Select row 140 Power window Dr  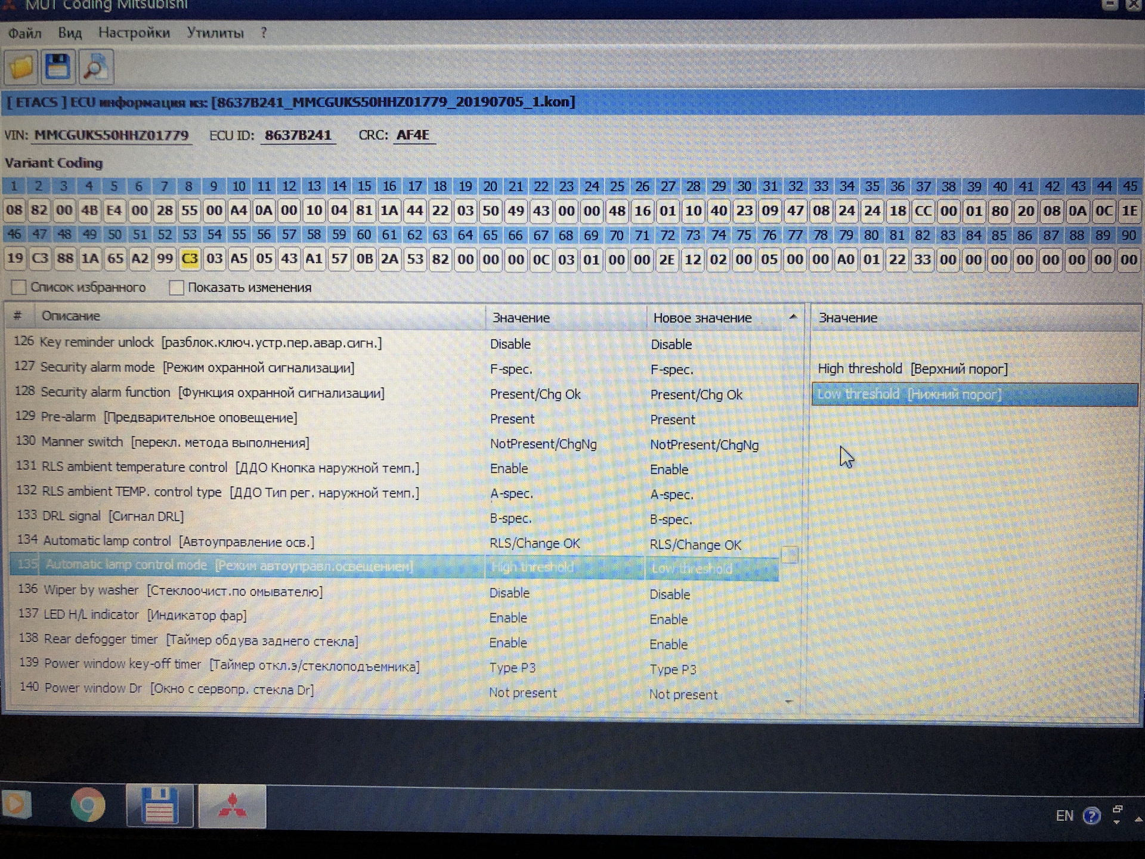[394, 691]
